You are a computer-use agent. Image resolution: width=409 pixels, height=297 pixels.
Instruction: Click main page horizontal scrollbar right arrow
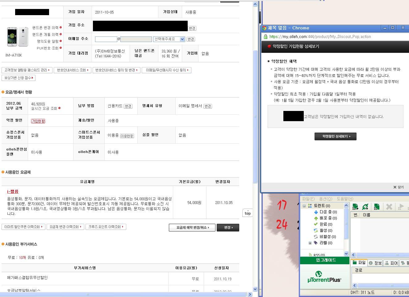point(250,295)
